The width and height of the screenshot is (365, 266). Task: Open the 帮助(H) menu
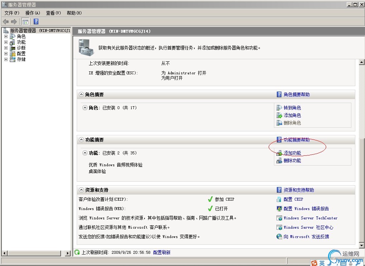click(74, 13)
